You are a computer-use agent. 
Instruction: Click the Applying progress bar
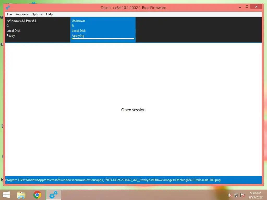tap(103, 39)
